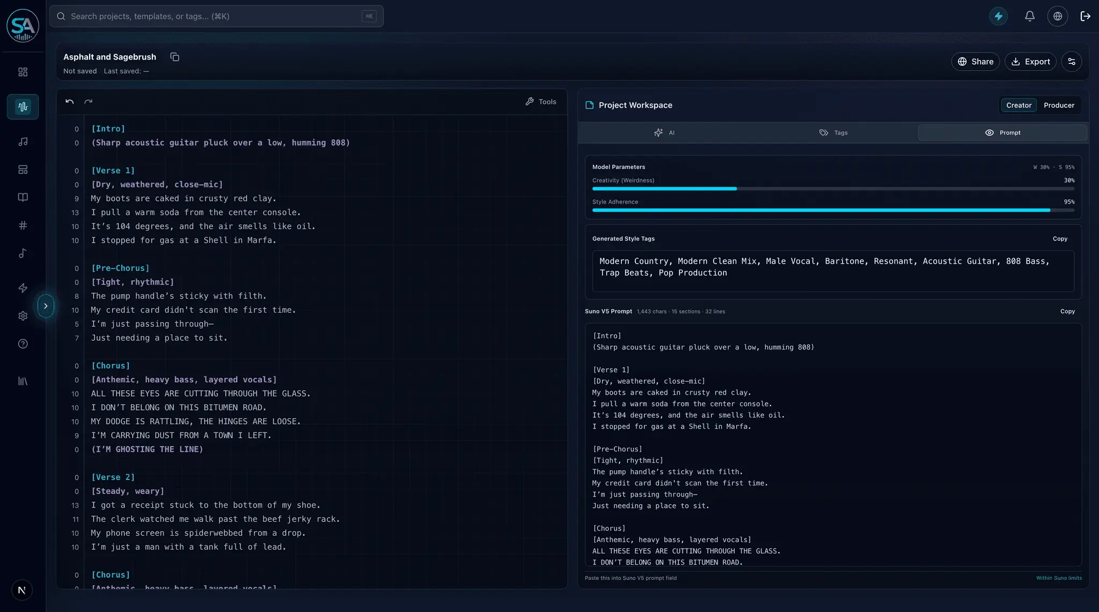Open the book library sidebar icon
This screenshot has height=612, width=1099.
coord(23,197)
